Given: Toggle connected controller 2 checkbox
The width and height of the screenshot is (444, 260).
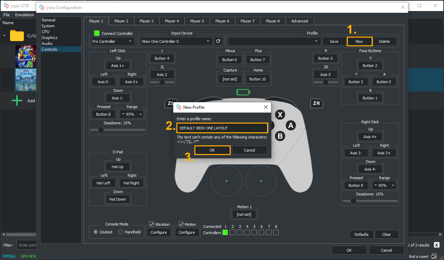Looking at the screenshot, I should pyautogui.click(x=232, y=232).
